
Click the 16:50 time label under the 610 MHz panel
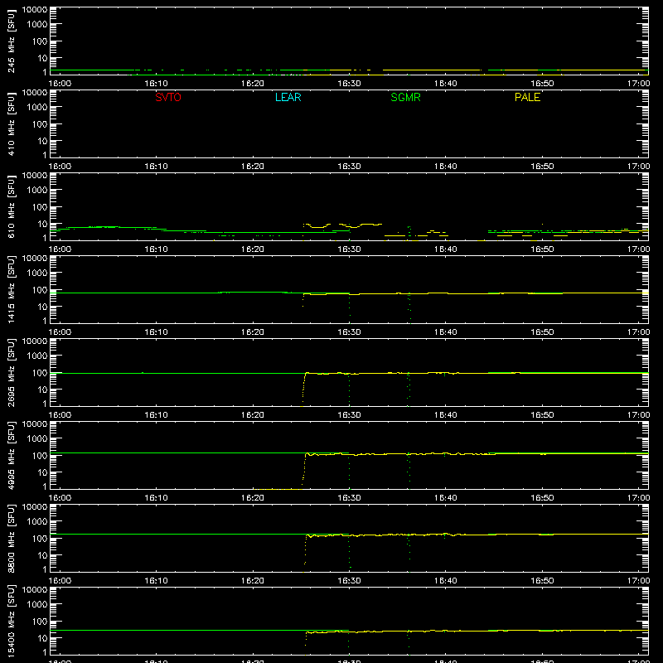(x=542, y=249)
